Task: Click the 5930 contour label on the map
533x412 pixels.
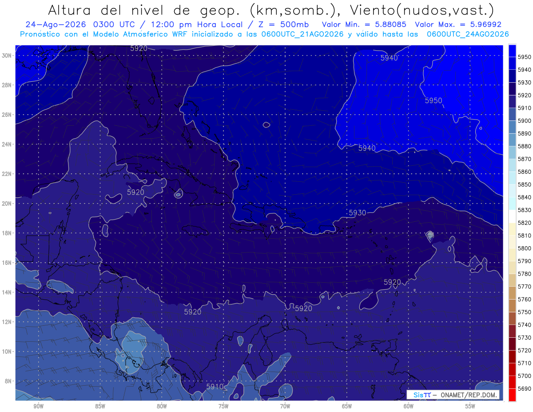Action: click(358, 213)
